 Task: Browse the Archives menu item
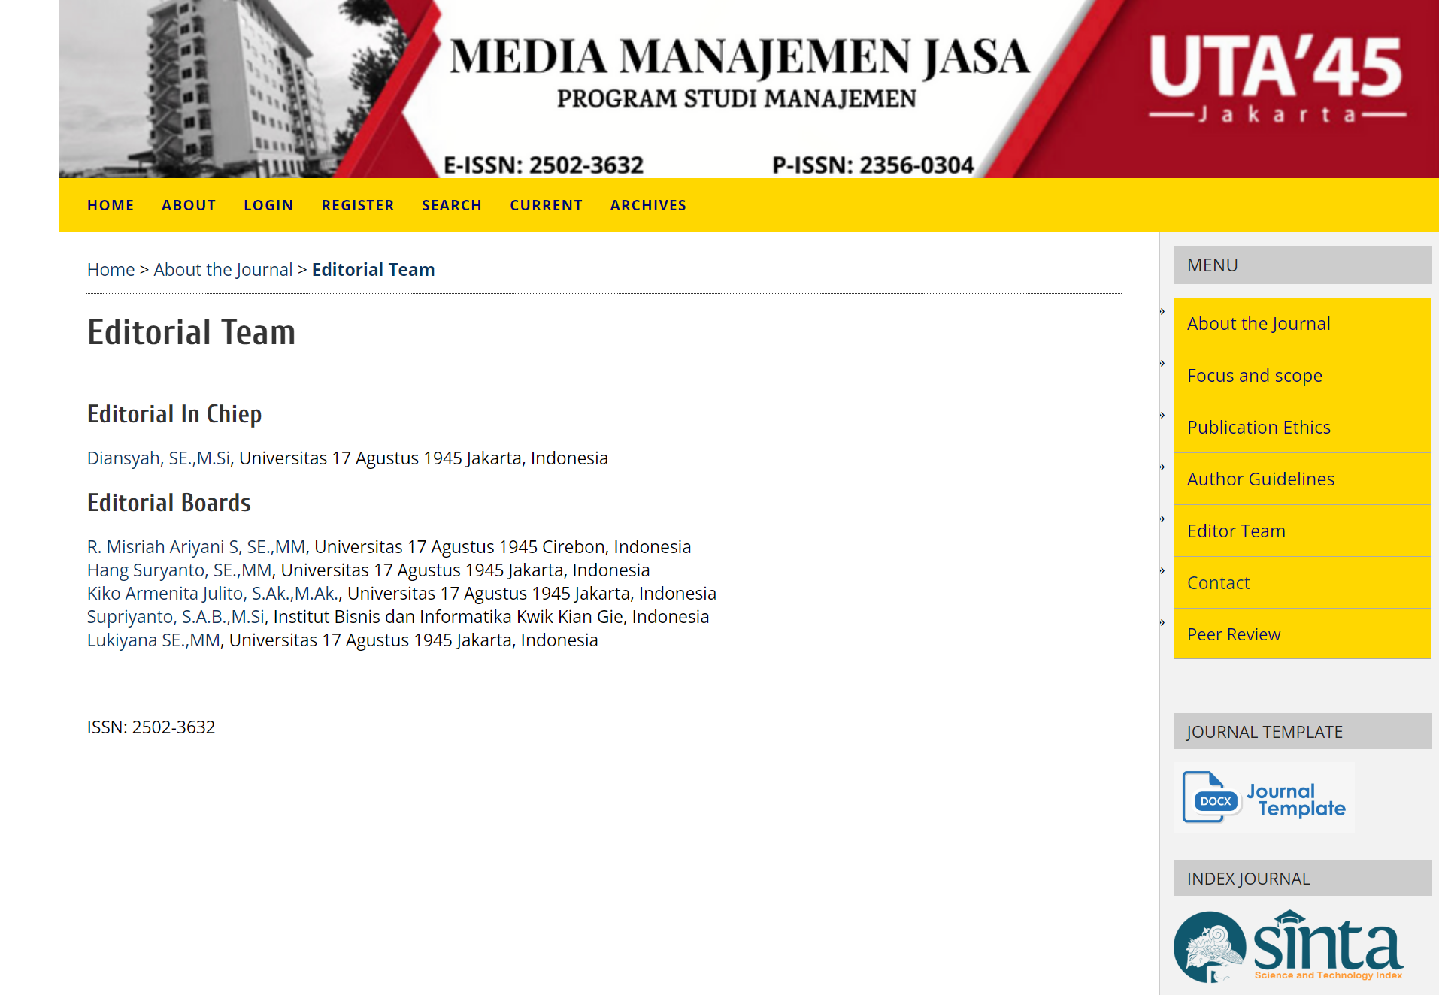(x=648, y=205)
